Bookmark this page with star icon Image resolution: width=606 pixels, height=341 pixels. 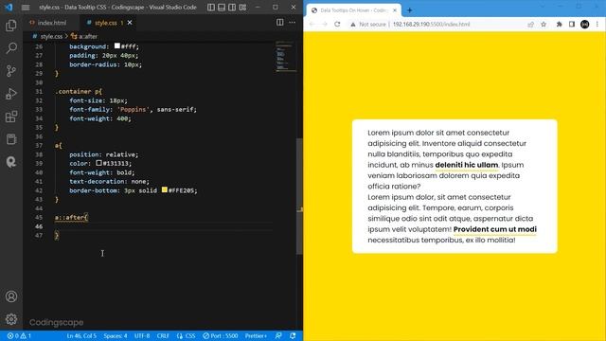point(544,25)
